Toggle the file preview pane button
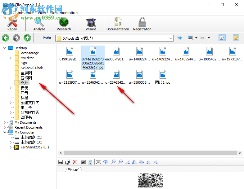244x189 pixels. pyautogui.click(x=222, y=38)
